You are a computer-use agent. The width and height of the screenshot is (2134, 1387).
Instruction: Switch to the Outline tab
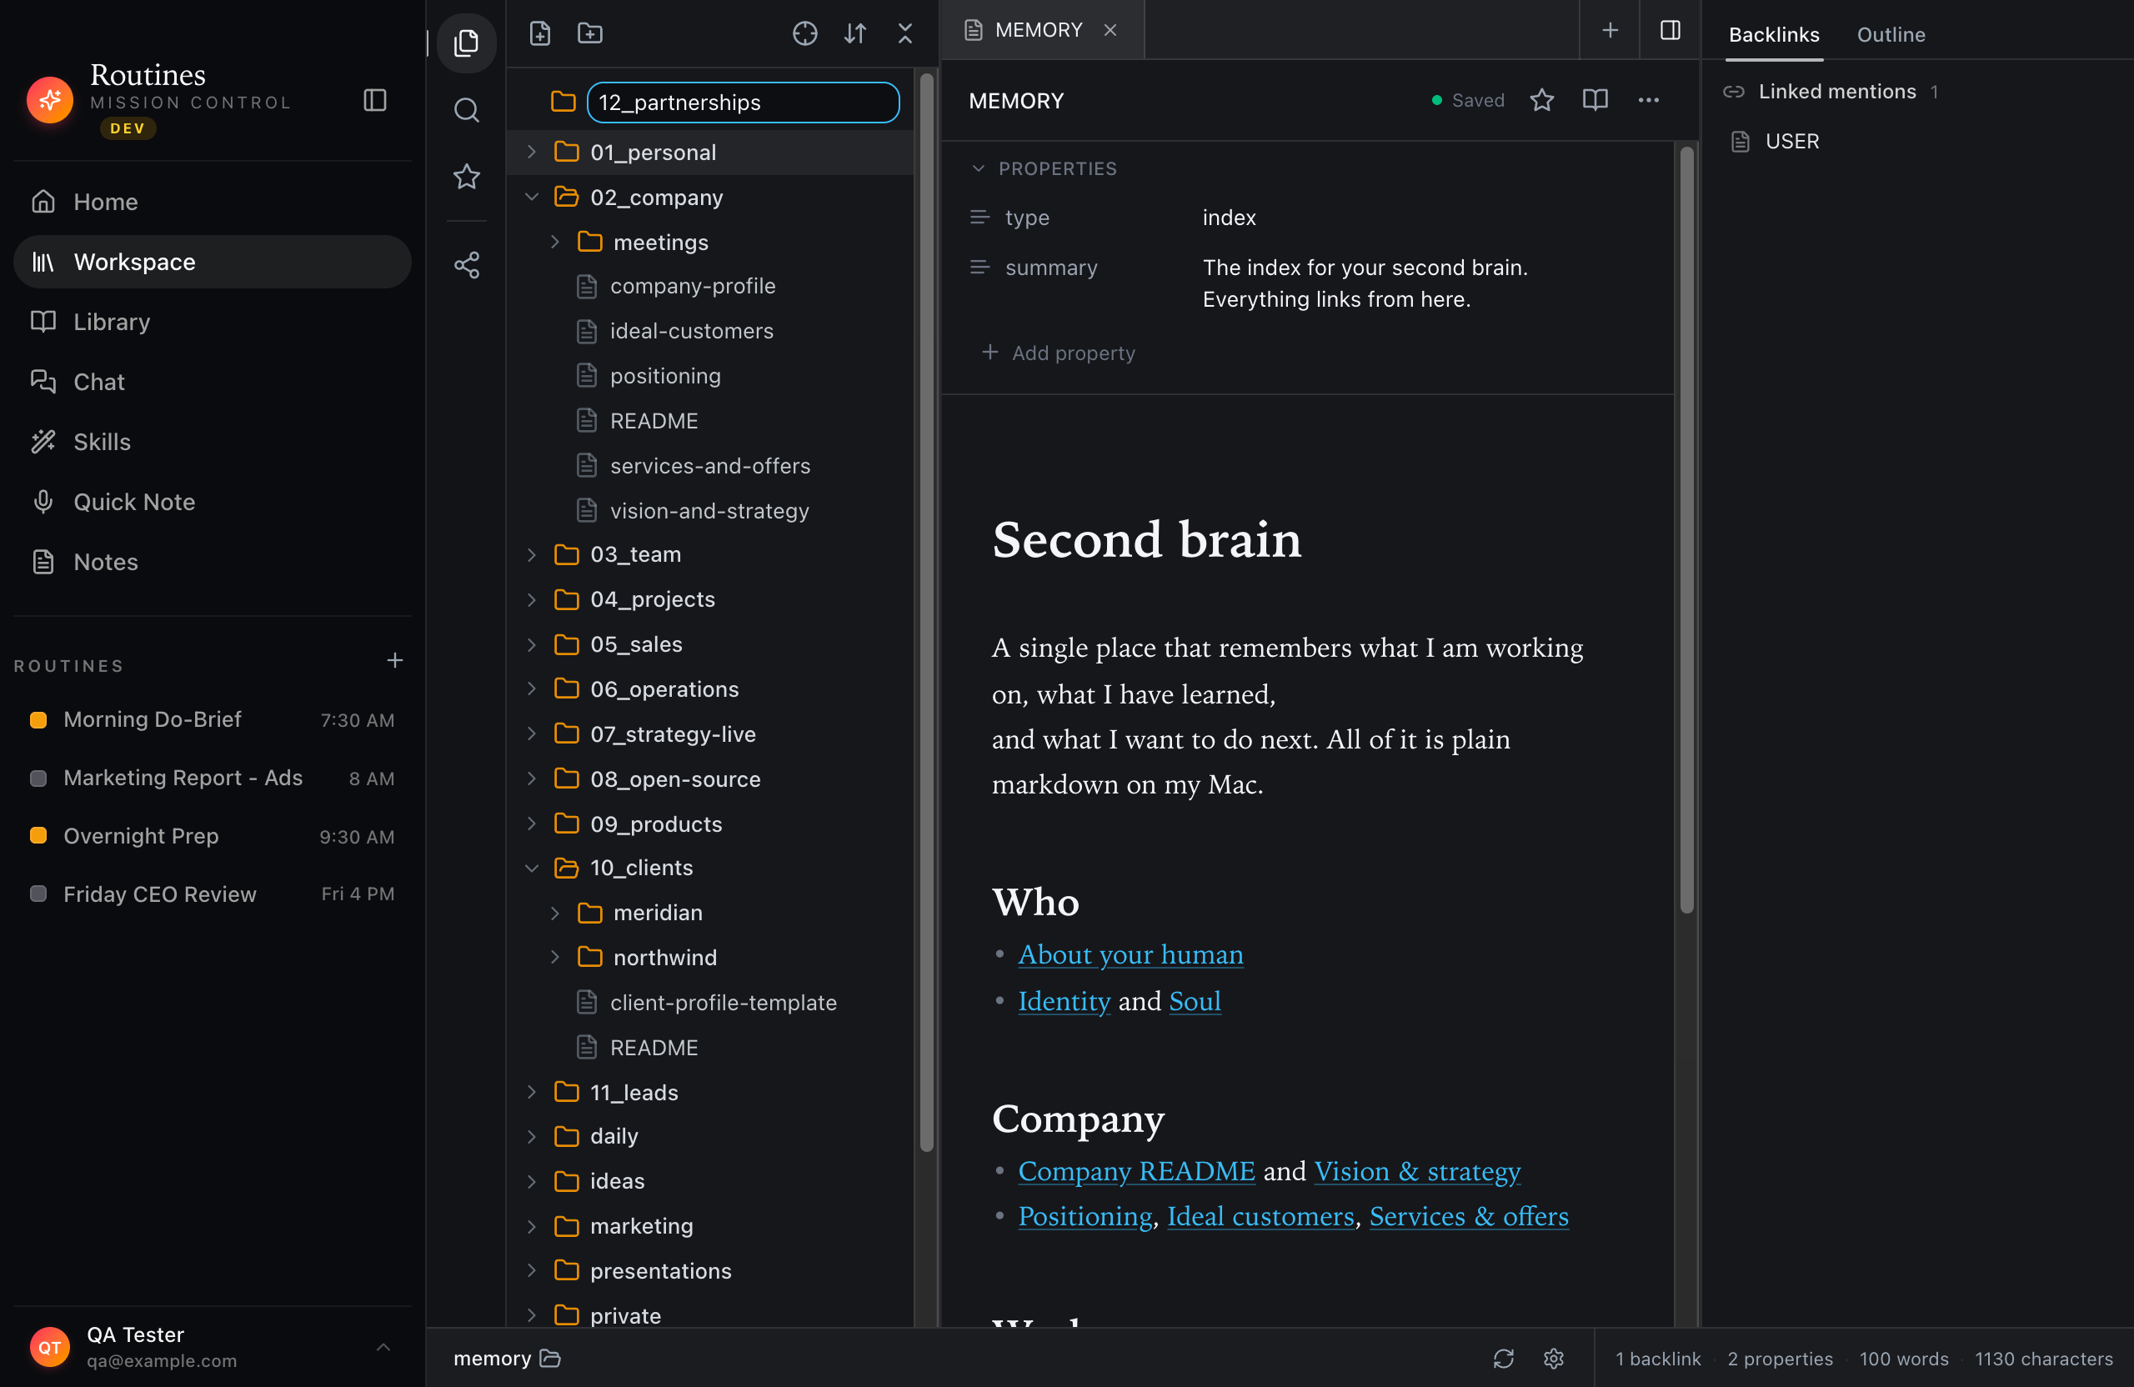tap(1890, 34)
